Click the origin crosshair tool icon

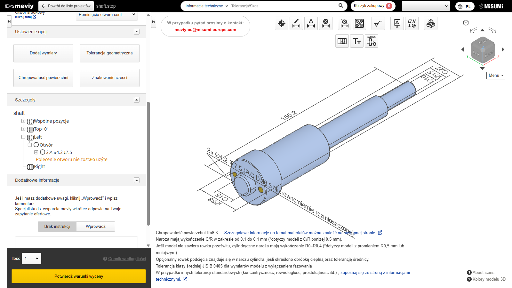(x=282, y=23)
